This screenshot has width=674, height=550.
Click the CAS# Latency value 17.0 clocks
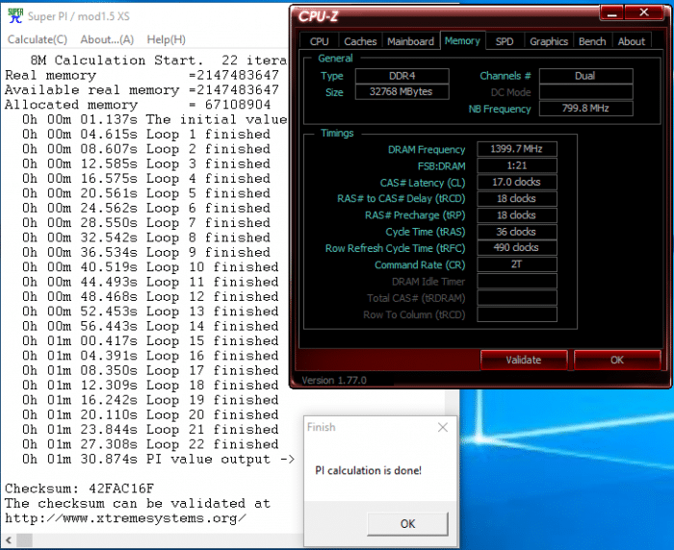(517, 182)
